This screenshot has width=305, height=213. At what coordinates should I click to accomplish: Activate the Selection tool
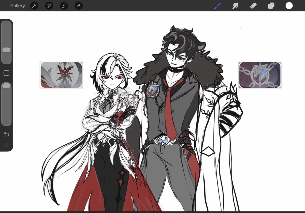[64, 6]
